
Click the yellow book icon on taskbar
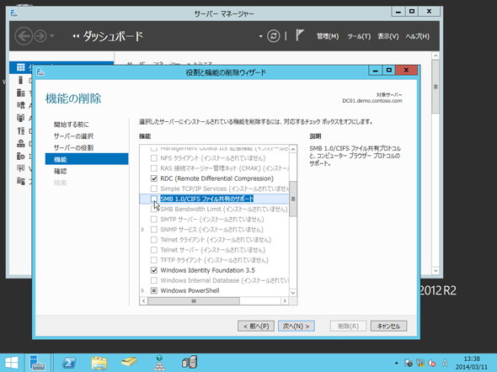click(x=129, y=362)
